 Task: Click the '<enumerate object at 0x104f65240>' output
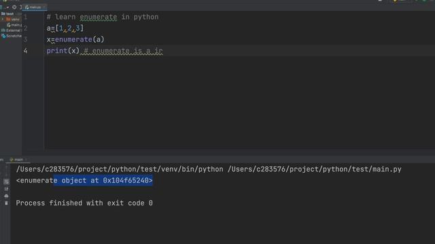point(84,180)
